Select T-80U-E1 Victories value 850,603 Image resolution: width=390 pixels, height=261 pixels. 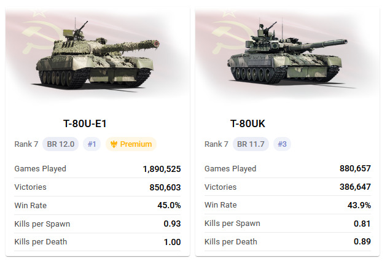(165, 187)
